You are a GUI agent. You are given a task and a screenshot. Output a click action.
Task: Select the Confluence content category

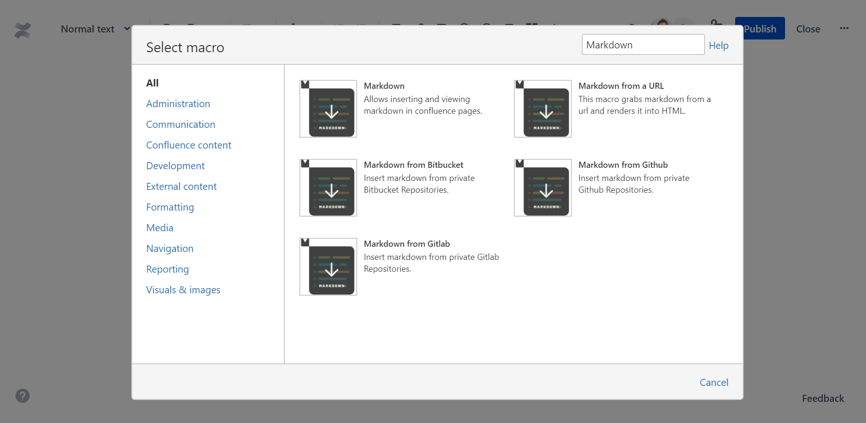click(x=189, y=145)
